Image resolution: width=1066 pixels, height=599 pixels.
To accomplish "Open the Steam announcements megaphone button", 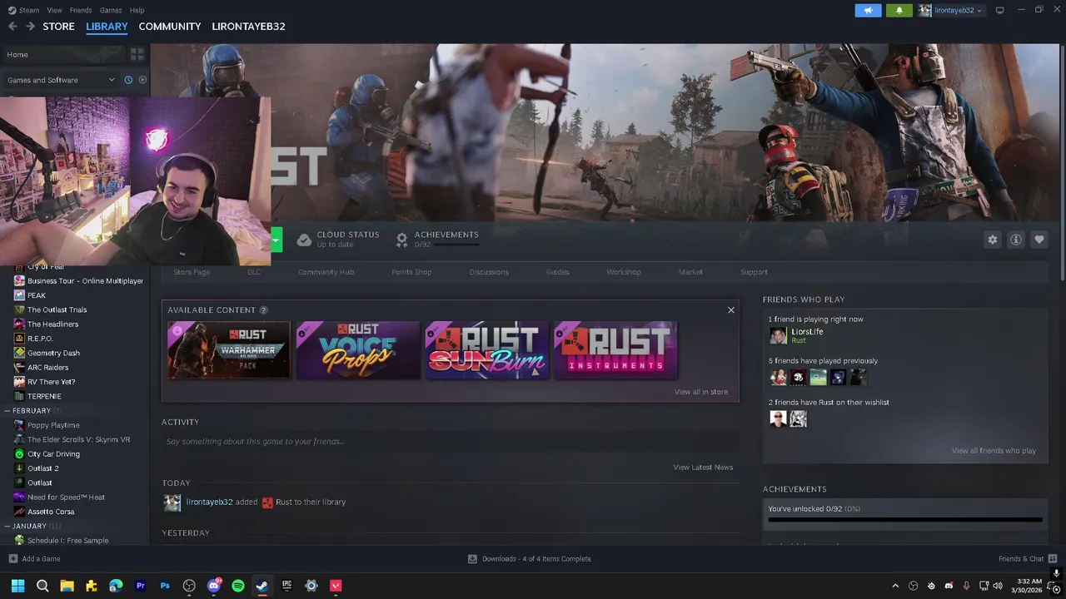I will [868, 10].
